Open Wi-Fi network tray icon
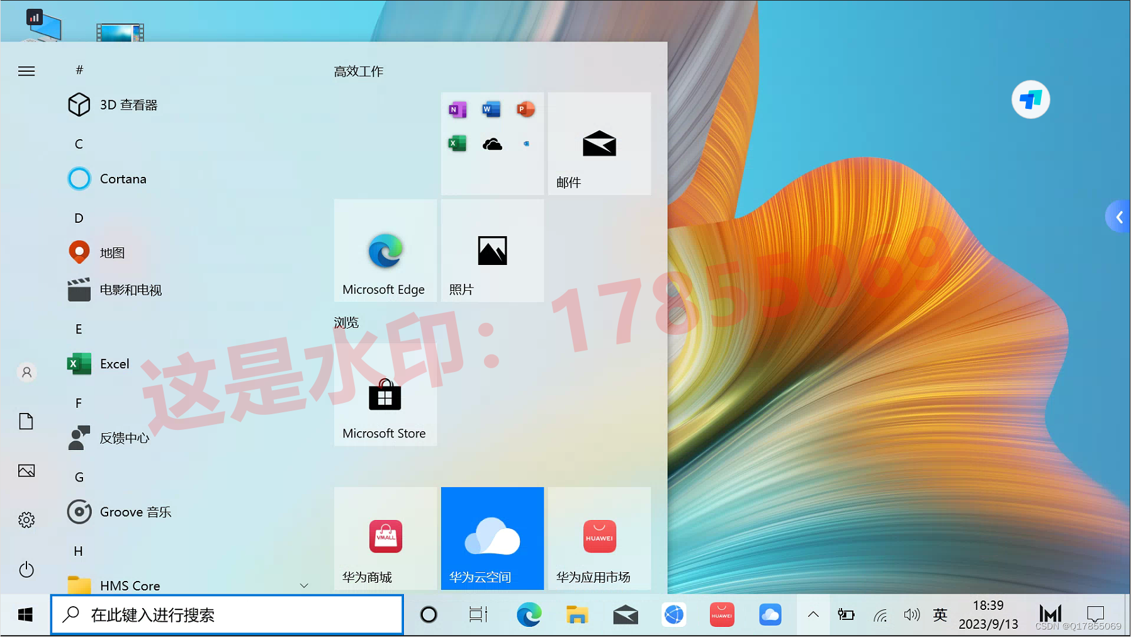 880,615
